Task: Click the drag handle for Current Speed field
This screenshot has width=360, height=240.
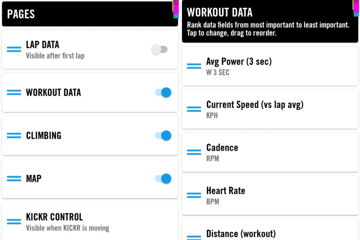Action: tap(194, 109)
